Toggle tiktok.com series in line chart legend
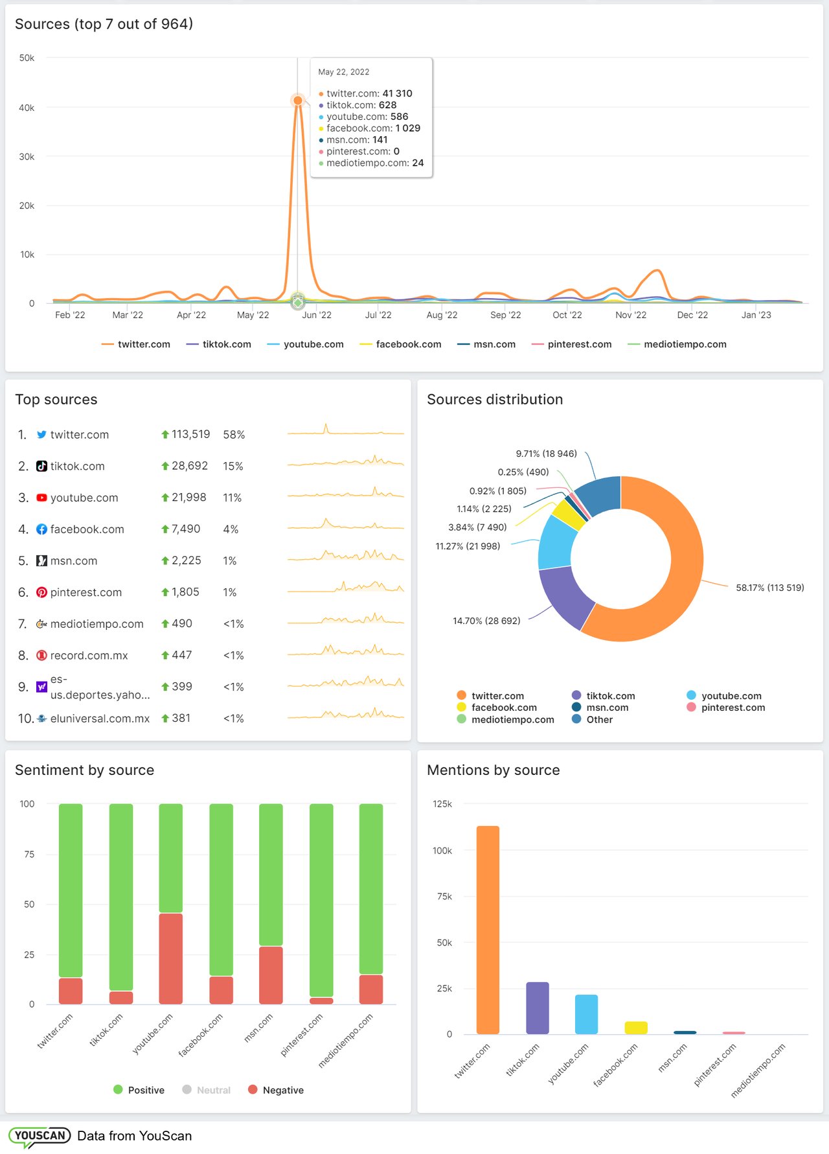 pyautogui.click(x=219, y=345)
